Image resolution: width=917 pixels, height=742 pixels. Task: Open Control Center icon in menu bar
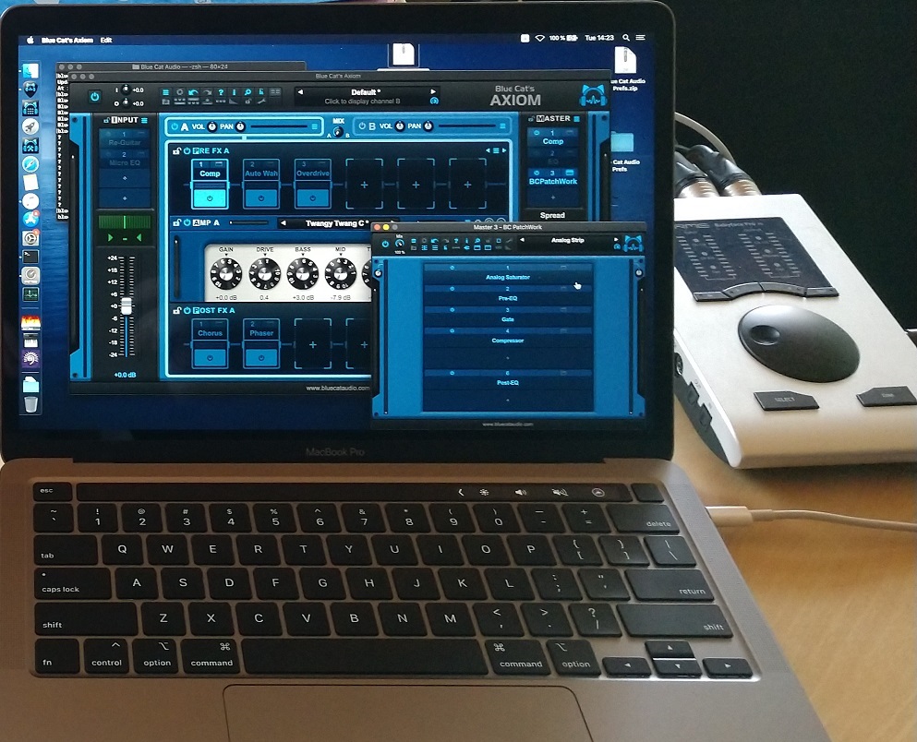coord(640,38)
